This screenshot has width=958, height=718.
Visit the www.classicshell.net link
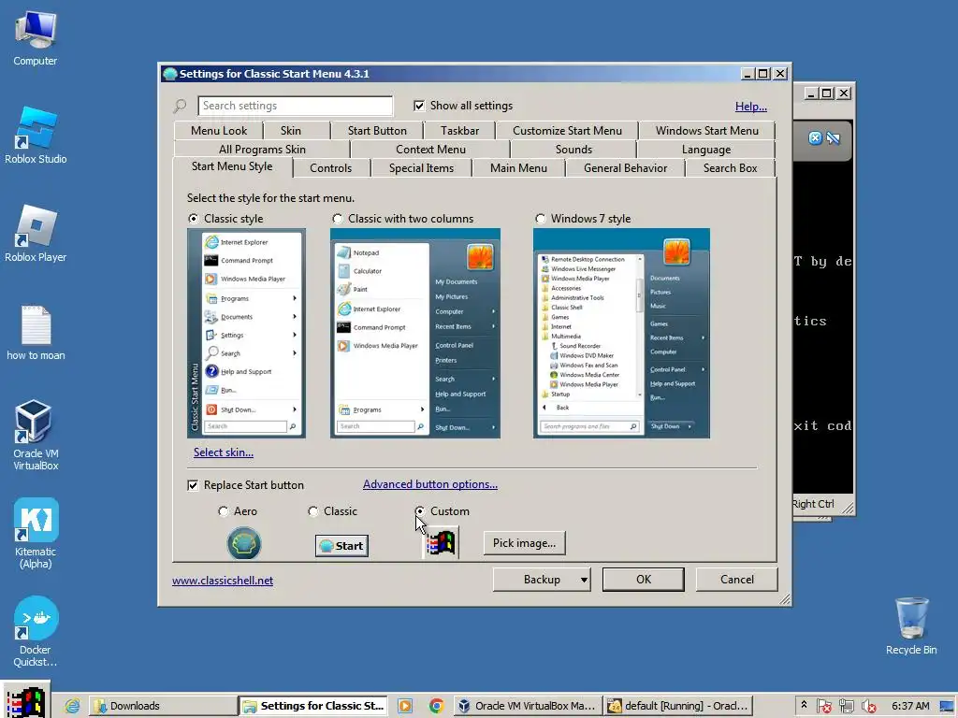pyautogui.click(x=223, y=581)
